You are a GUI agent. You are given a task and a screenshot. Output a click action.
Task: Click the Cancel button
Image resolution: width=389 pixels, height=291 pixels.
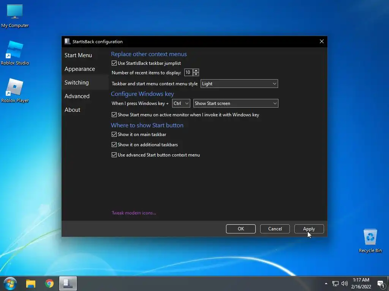tap(275, 229)
